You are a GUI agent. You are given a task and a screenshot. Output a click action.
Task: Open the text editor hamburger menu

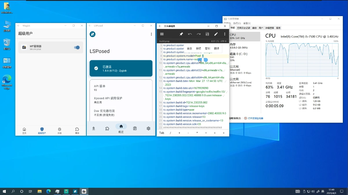pyautogui.click(x=162, y=34)
